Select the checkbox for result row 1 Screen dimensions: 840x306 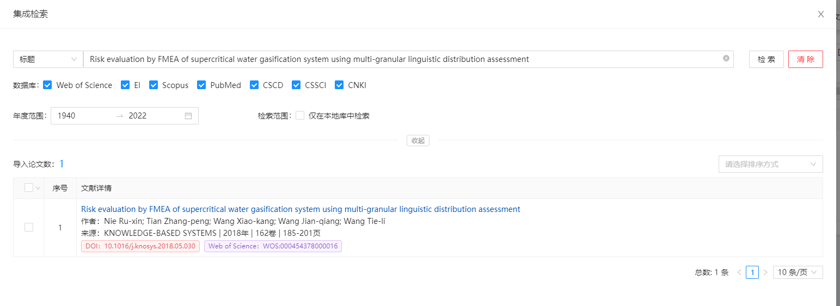29,227
